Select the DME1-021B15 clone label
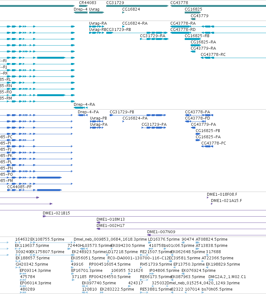This screenshot has width=266, height=294. (x=56, y=213)
